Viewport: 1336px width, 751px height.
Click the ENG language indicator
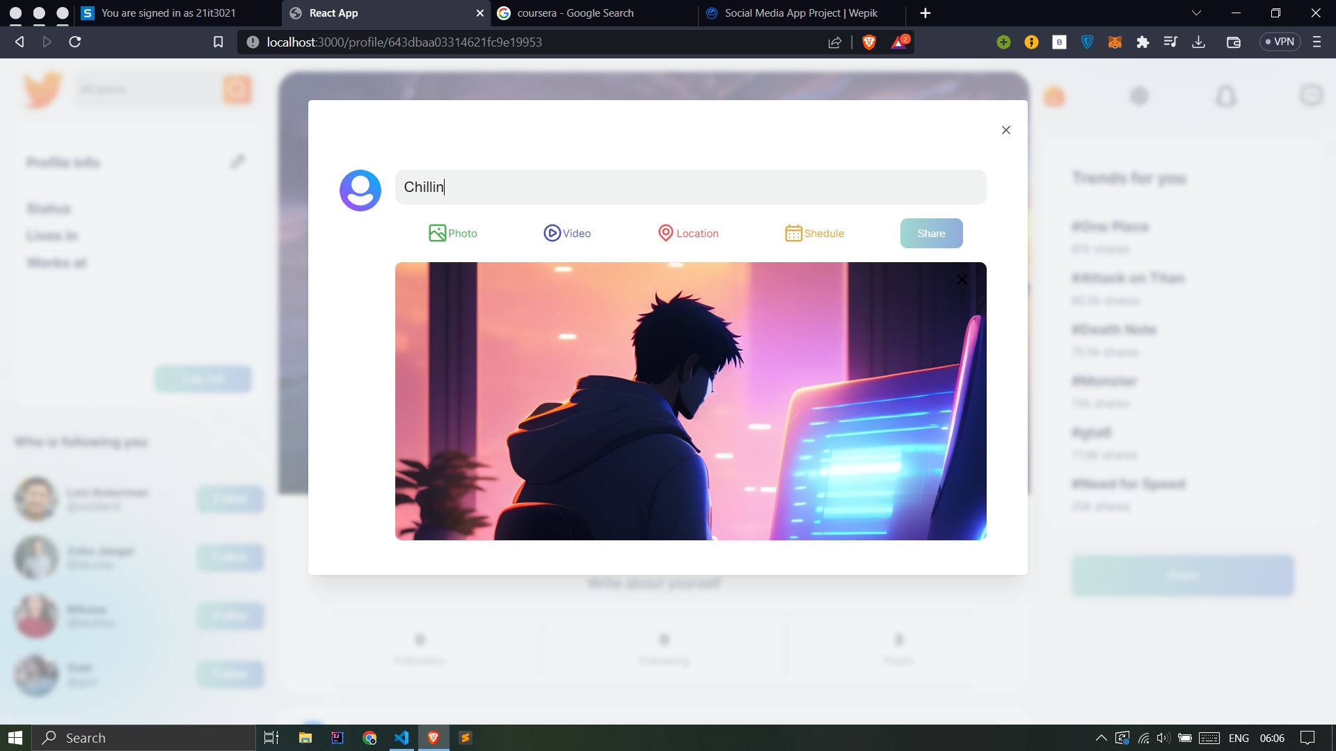tap(1239, 738)
